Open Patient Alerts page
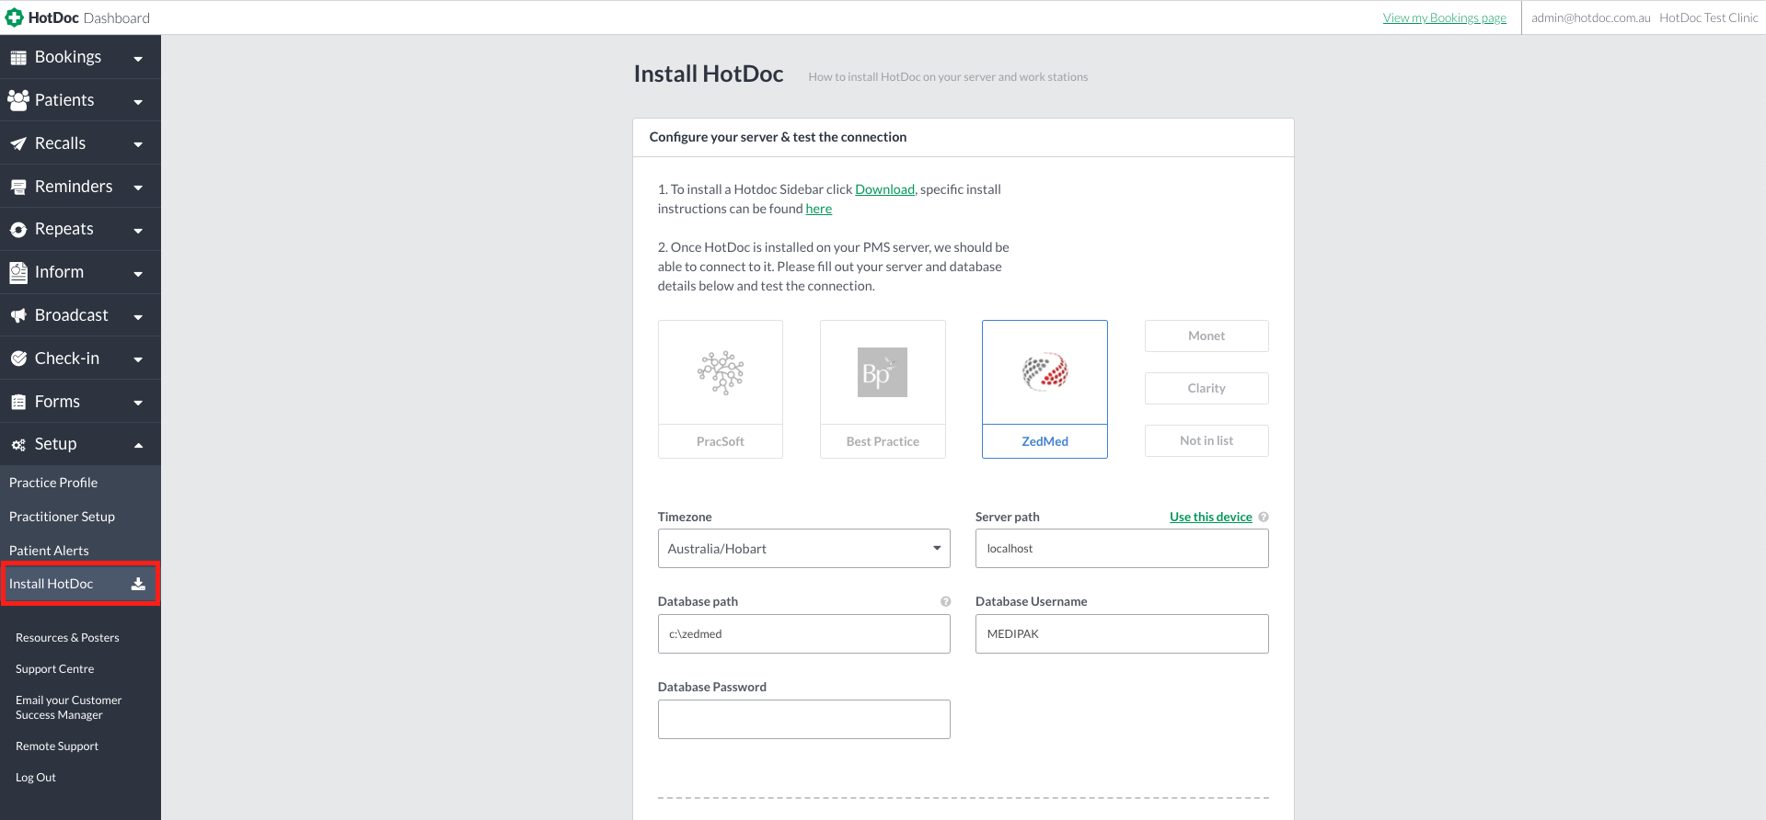The image size is (1766, 820). 49,551
